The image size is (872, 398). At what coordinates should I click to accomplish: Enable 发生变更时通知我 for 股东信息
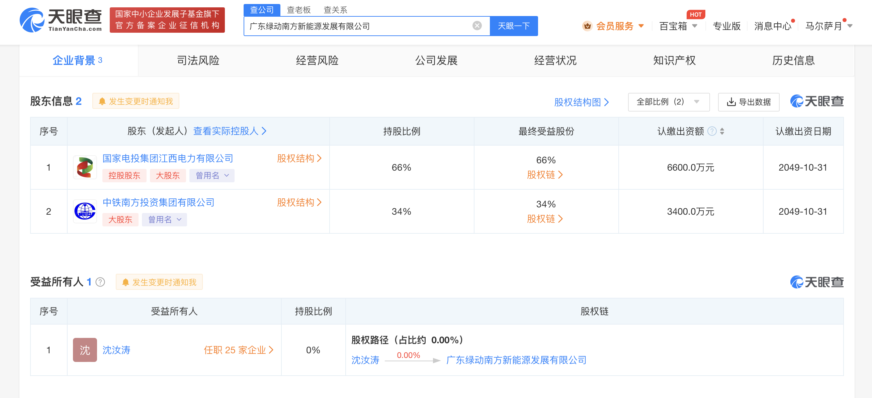click(136, 101)
